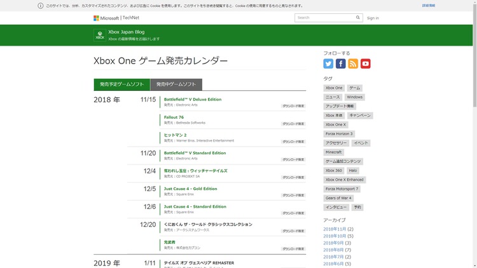Open the Twitter follow icon
The image size is (477, 268).
[328, 64]
